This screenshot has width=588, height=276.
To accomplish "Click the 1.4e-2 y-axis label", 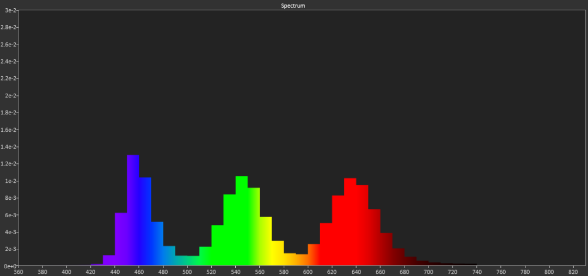I will pyautogui.click(x=8, y=146).
